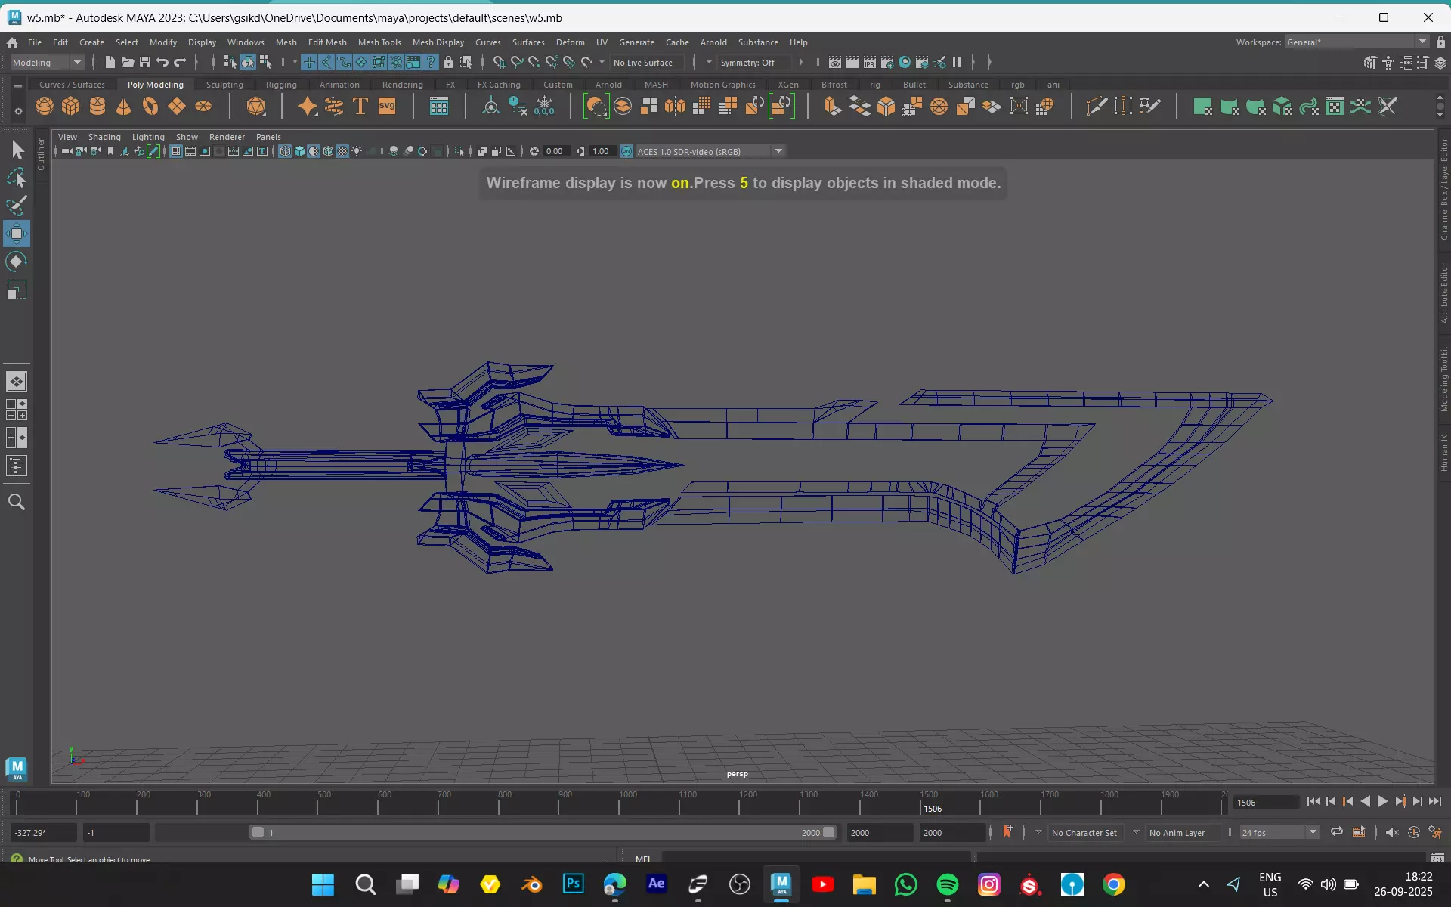Switch to the Rigging shelf tab
This screenshot has width=1451, height=907.
(x=281, y=85)
